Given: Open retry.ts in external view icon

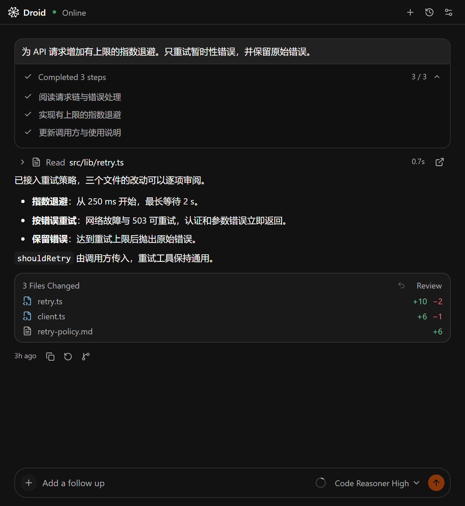Looking at the screenshot, I should (x=440, y=162).
